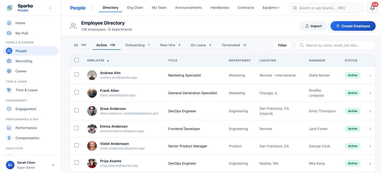Focus the Search or ask Sparko field

pos(326,8)
